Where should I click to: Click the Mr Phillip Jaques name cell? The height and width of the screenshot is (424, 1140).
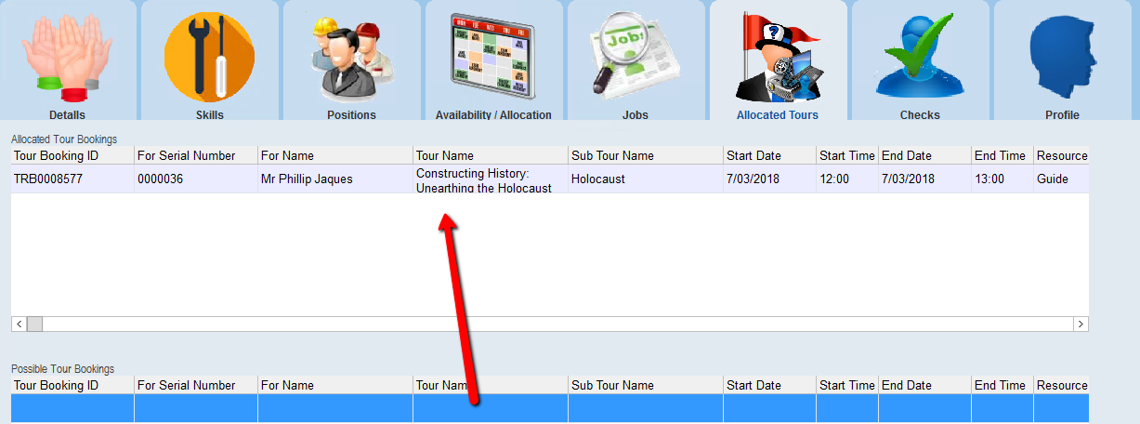(307, 179)
